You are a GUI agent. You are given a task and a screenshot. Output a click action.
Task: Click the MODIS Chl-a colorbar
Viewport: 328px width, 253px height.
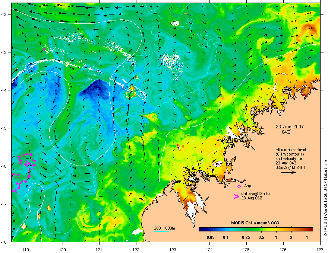(256, 229)
